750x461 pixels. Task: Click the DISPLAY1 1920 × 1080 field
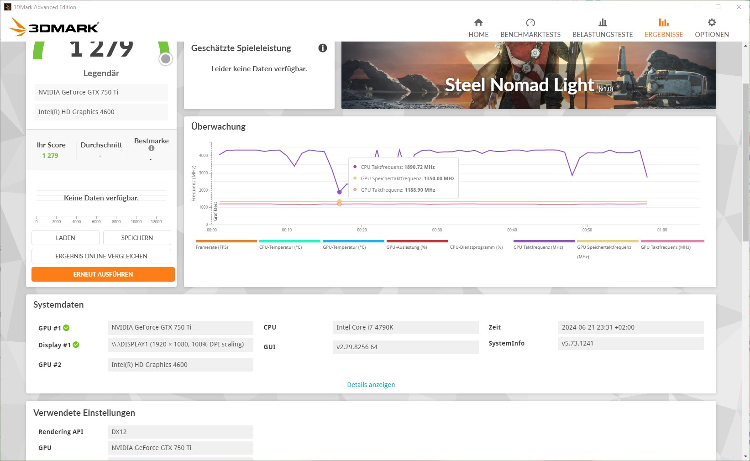click(x=180, y=344)
